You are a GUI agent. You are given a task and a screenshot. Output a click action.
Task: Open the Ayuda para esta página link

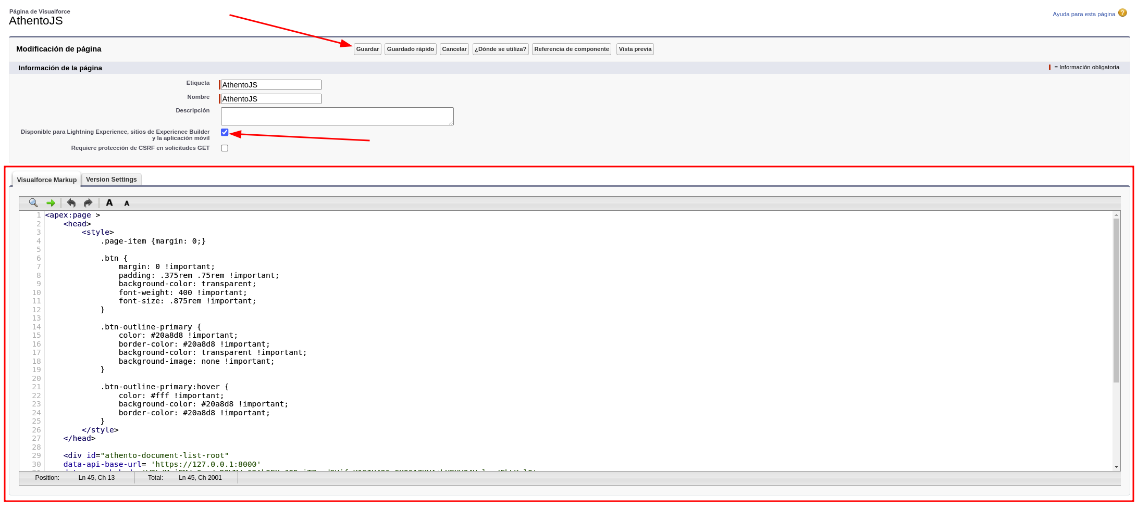pos(1083,14)
